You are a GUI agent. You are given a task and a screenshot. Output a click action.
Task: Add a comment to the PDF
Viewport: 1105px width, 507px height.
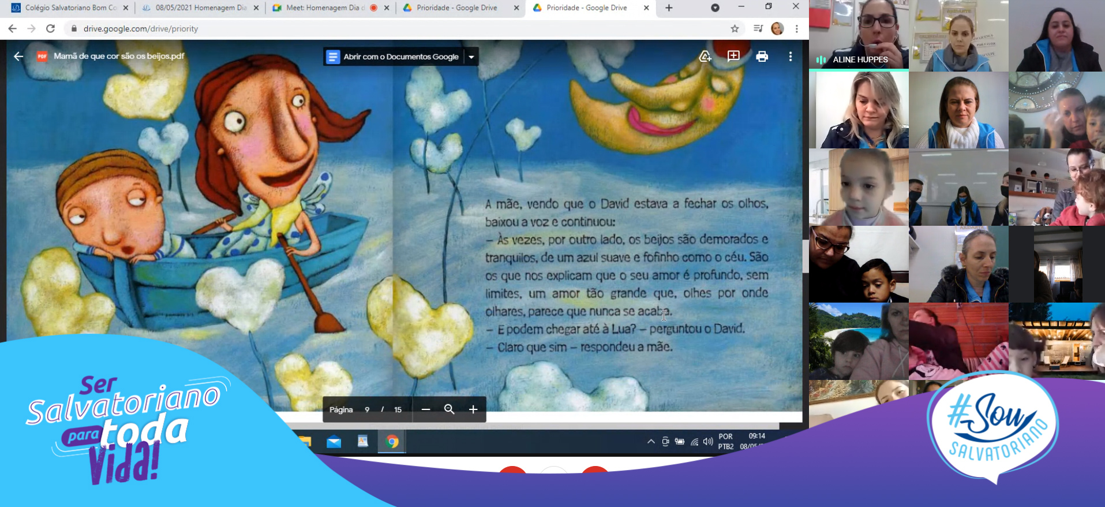(x=733, y=56)
